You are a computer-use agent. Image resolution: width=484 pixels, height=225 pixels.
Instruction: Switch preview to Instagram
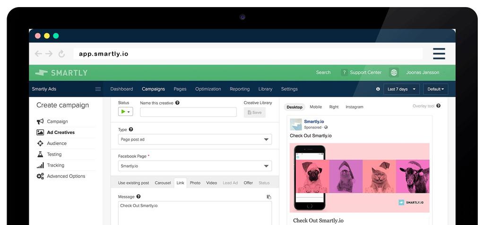pyautogui.click(x=354, y=107)
